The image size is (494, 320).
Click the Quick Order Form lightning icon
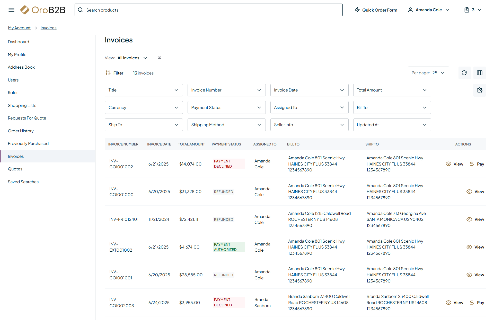coord(357,10)
